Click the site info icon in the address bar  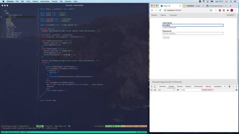[165, 10]
